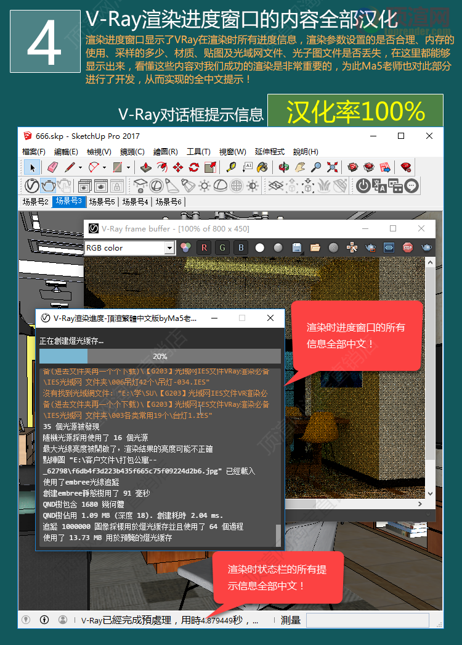Open the 編輯(E) menu

pos(66,152)
